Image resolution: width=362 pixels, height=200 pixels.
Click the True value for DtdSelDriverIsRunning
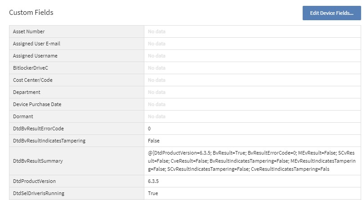(153, 193)
